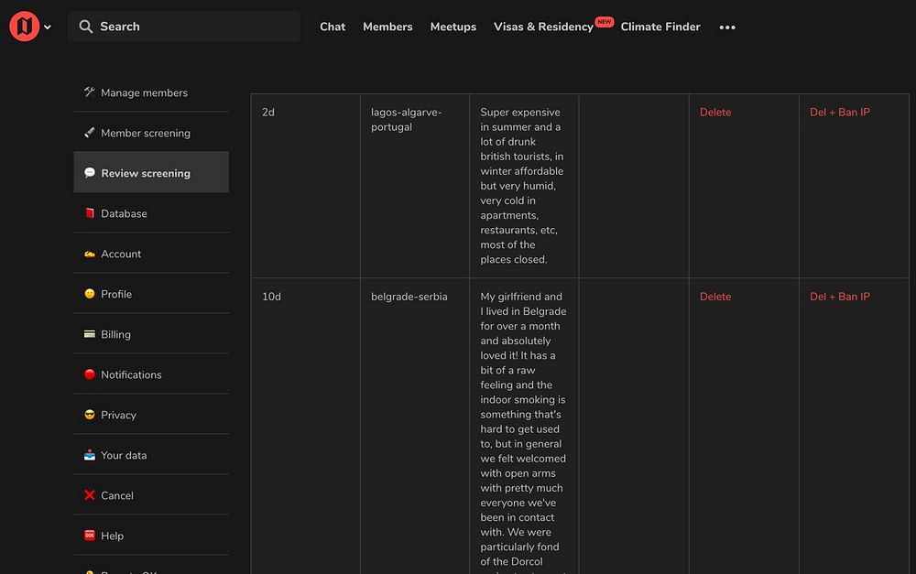The image size is (916, 574).
Task: Click the red Database book icon
Action: (x=90, y=213)
